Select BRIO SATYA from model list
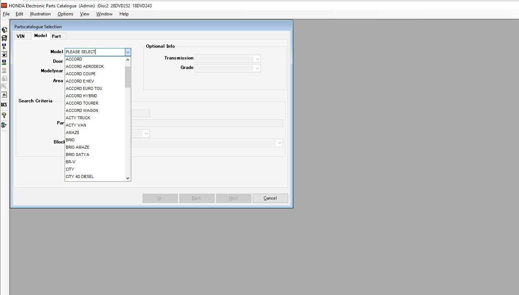This screenshot has height=295, width=519. [x=95, y=154]
